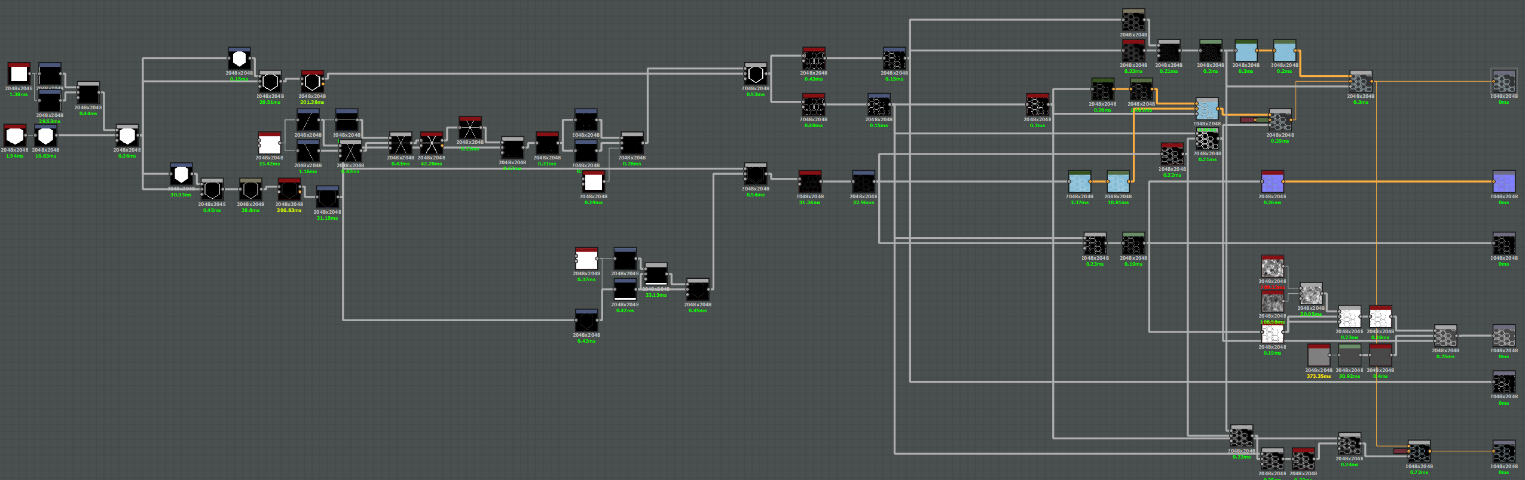Click the node showing 306.83ms compute time

tap(289, 190)
